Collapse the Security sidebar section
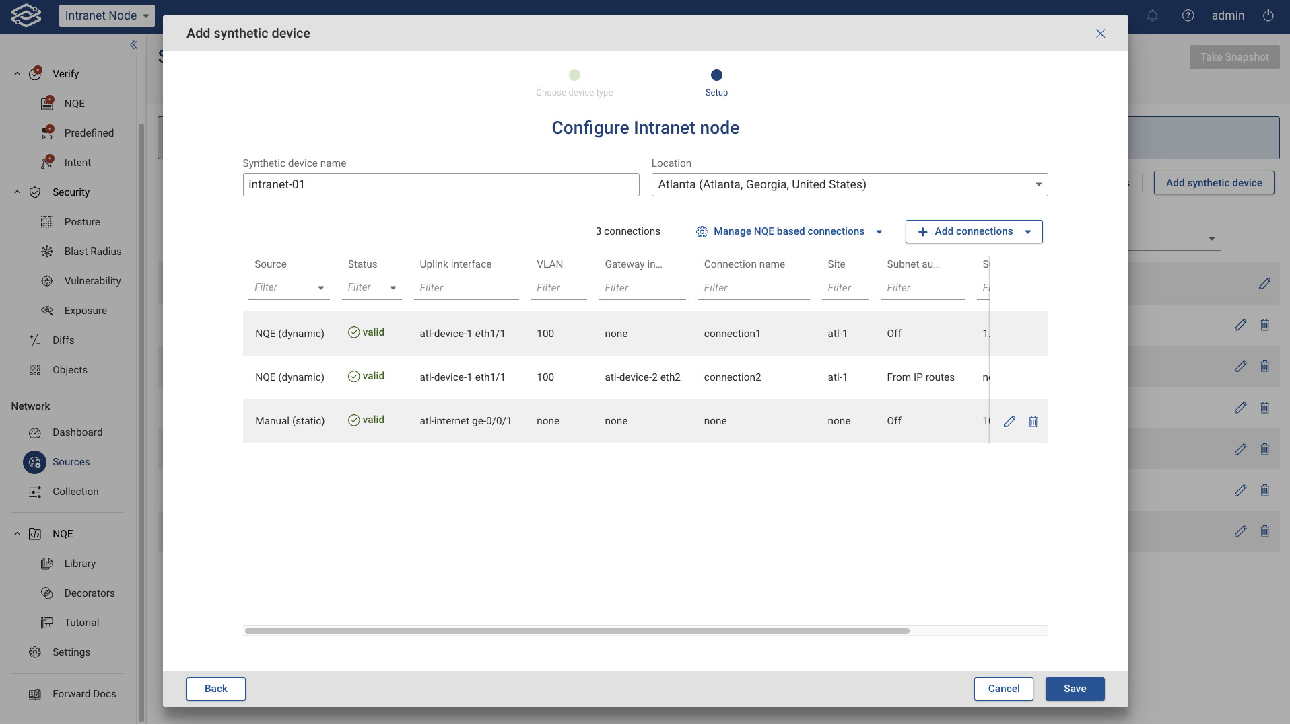The height and width of the screenshot is (725, 1290). pos(16,192)
